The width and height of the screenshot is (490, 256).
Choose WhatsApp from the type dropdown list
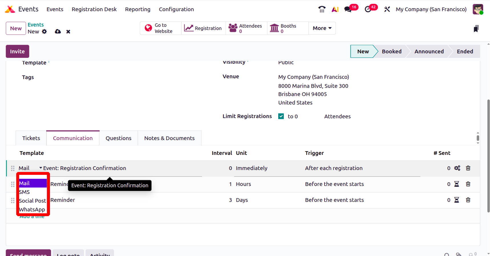(x=32, y=210)
